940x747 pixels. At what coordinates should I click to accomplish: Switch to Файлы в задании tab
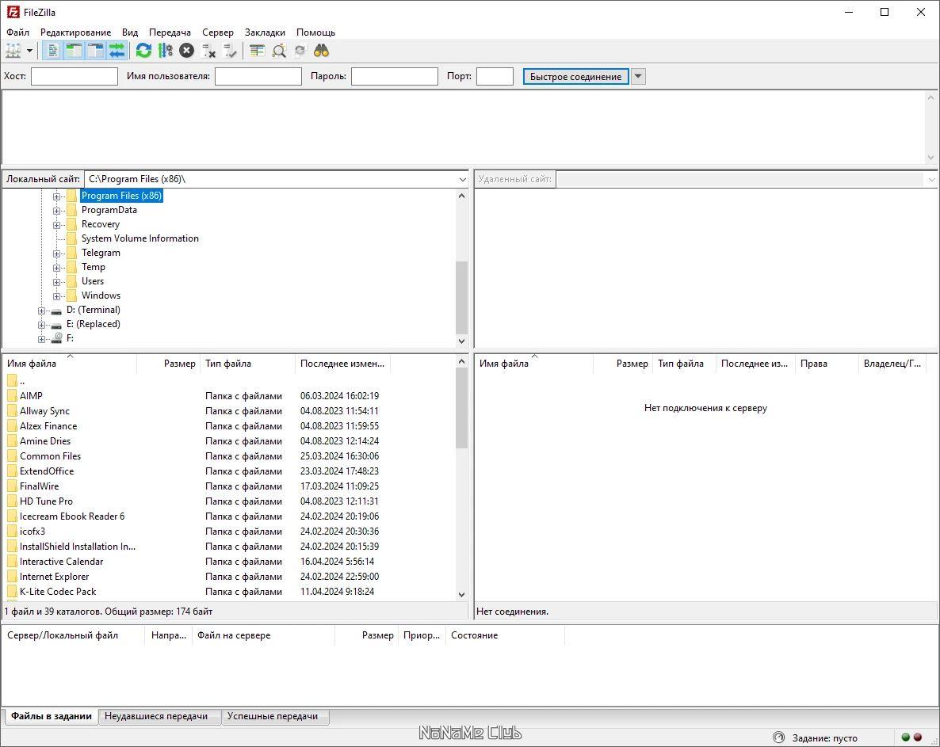(x=51, y=716)
